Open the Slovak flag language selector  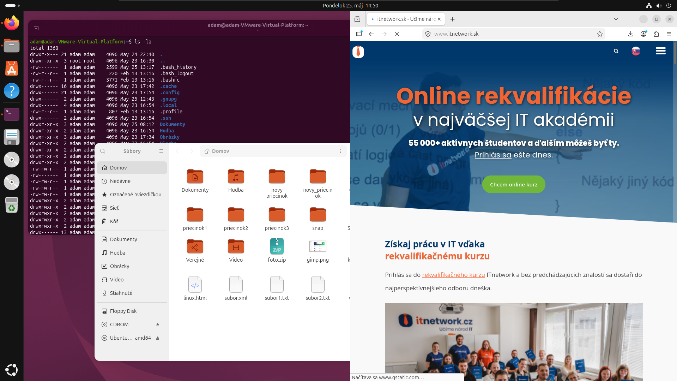636,51
